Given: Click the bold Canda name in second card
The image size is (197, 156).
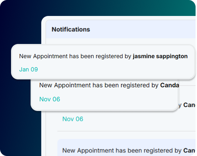Looking at the screenshot, I should 170,85.
